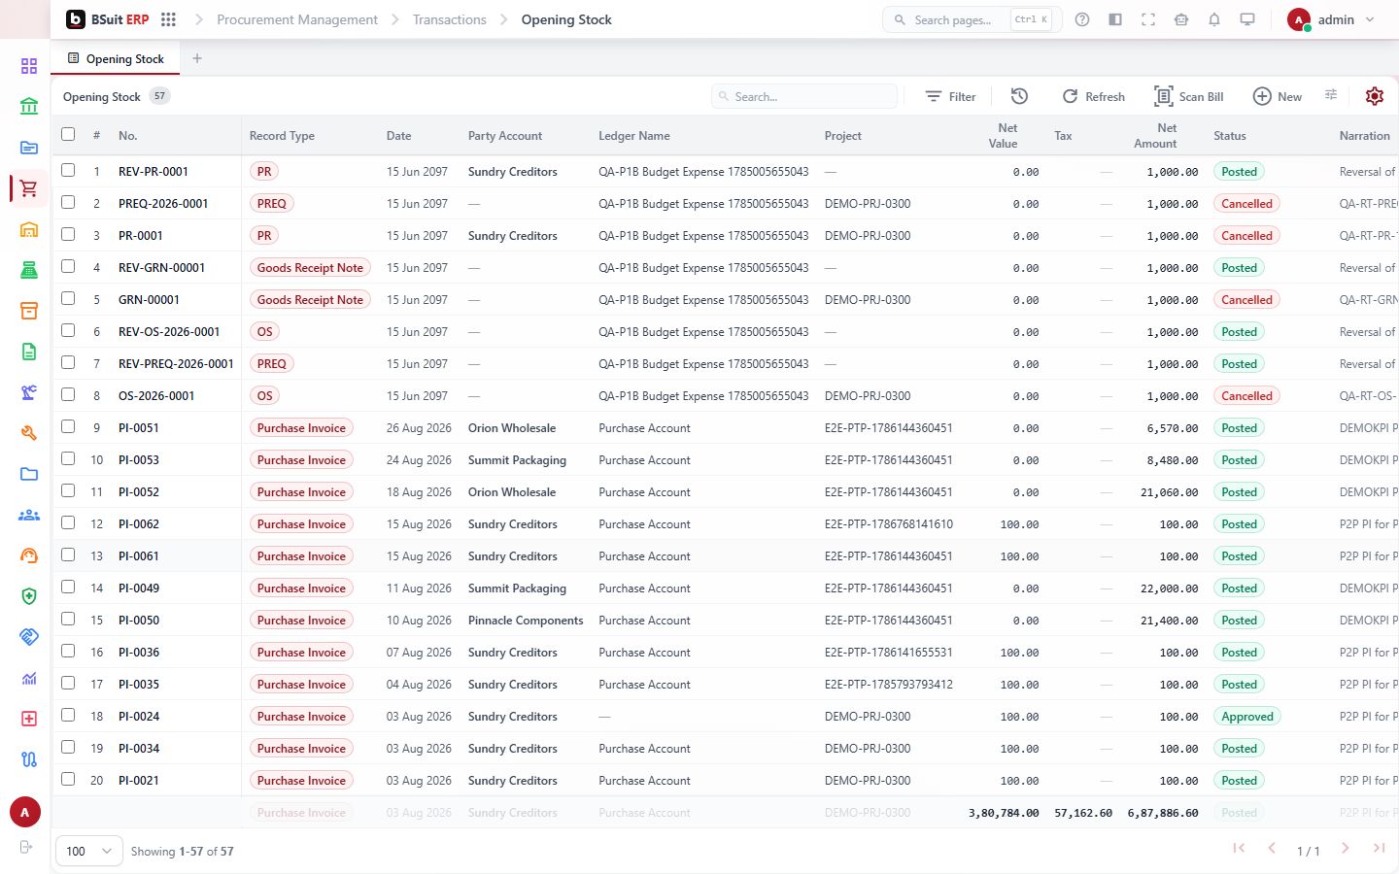Click the Scan Bill button

1188,96
